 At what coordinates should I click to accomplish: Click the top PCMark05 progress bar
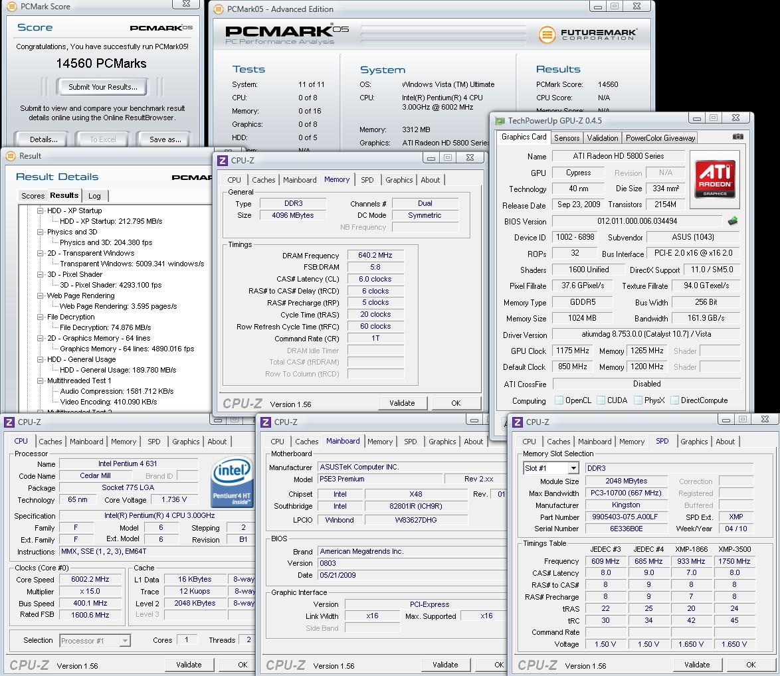click(x=443, y=27)
